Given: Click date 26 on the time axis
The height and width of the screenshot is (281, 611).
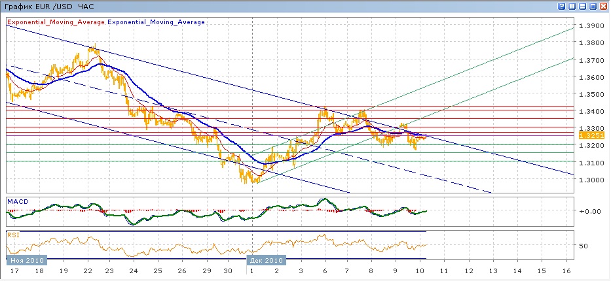Looking at the screenshot, I should tap(182, 271).
